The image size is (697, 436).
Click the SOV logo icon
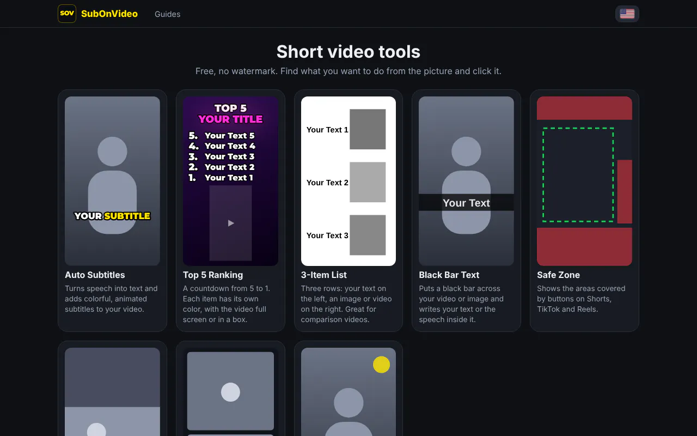[67, 14]
